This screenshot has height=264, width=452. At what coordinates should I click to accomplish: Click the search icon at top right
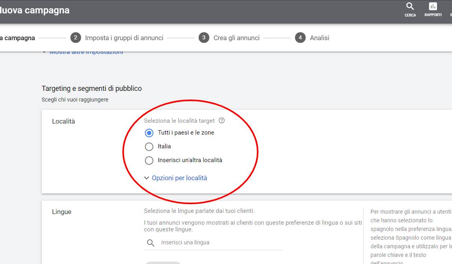tap(410, 9)
